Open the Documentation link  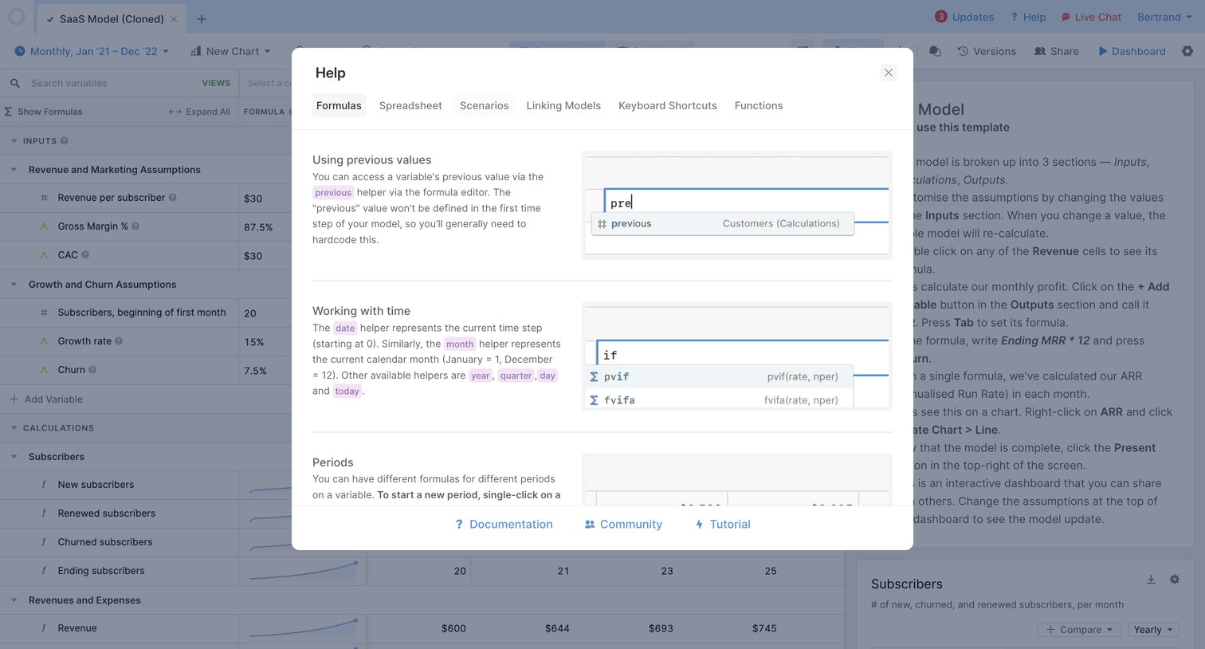[x=504, y=524]
